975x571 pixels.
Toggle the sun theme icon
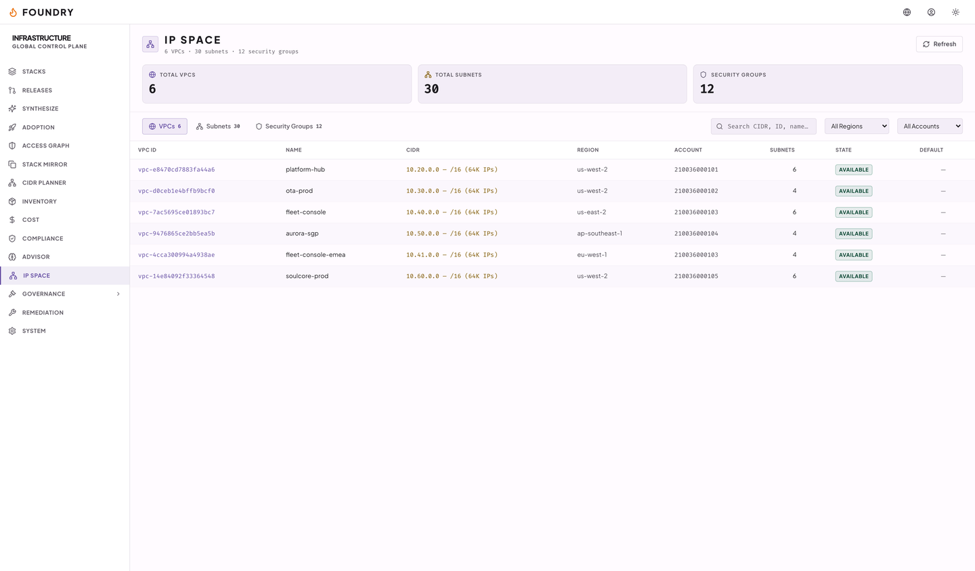pos(956,12)
